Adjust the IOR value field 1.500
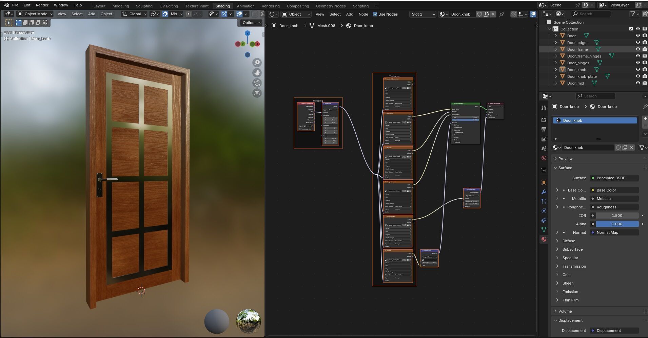 [x=617, y=216]
